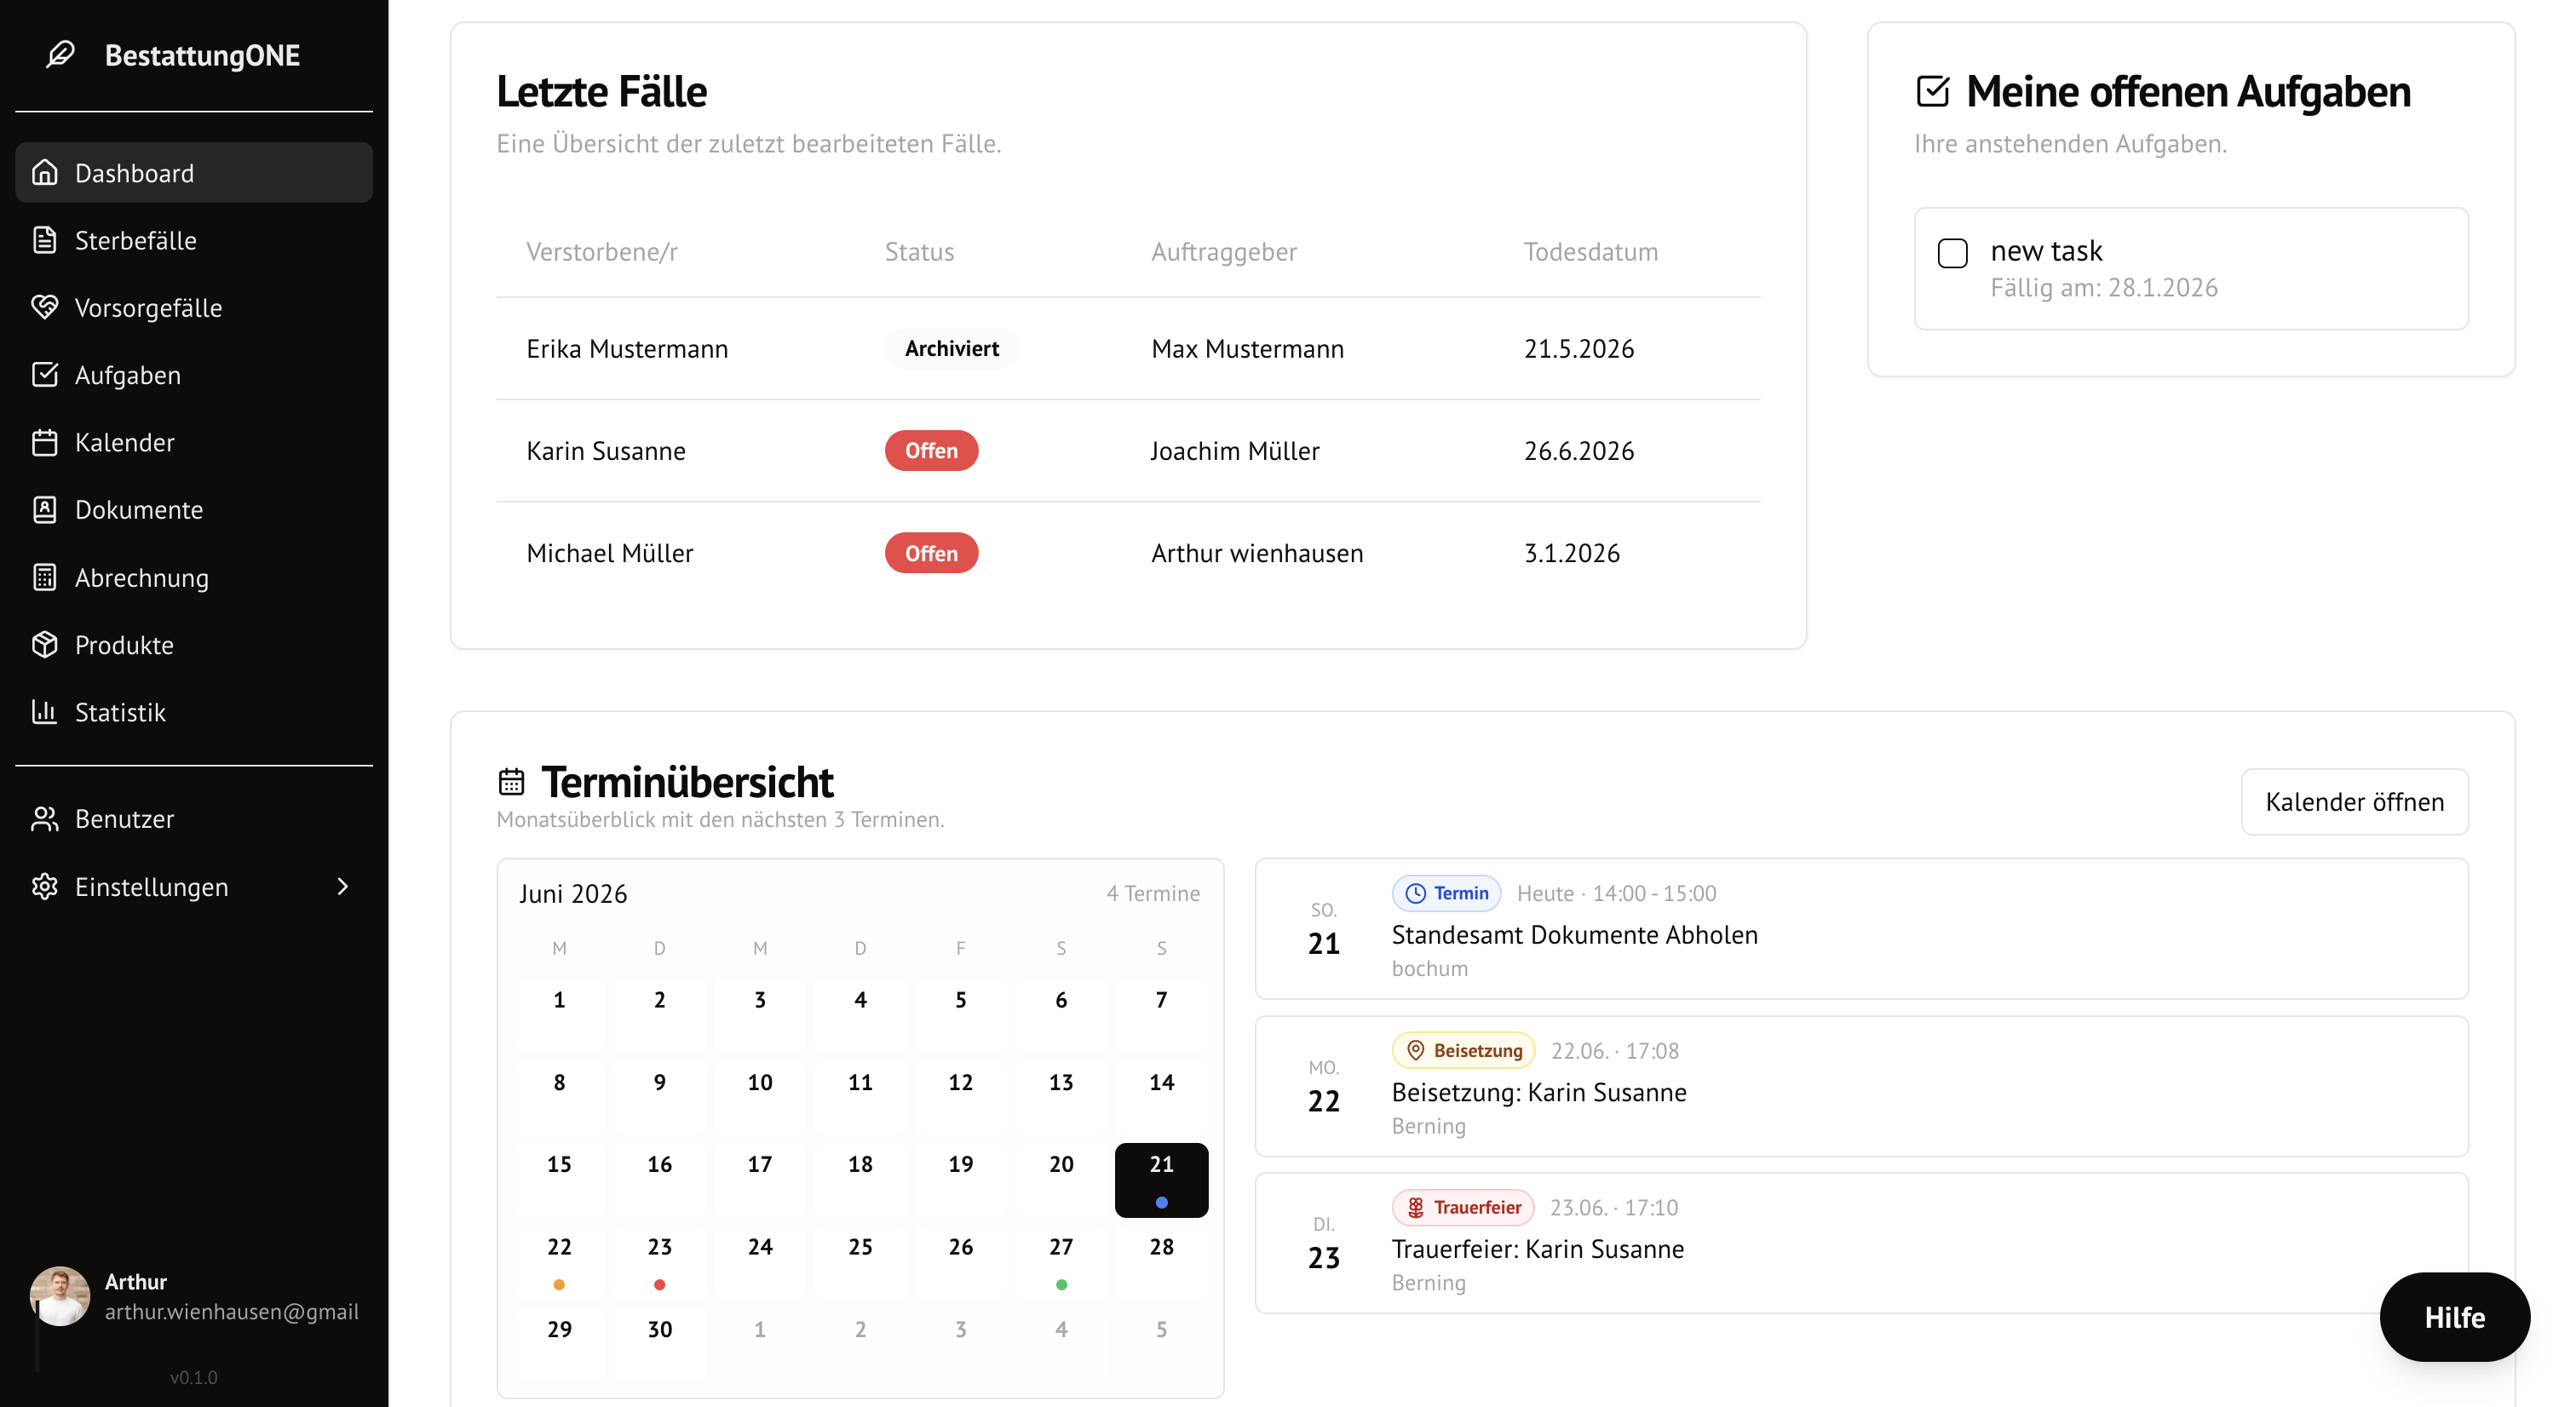The image size is (2576, 1407).
Task: Select June 15 in the calendar
Action: tap(559, 1179)
